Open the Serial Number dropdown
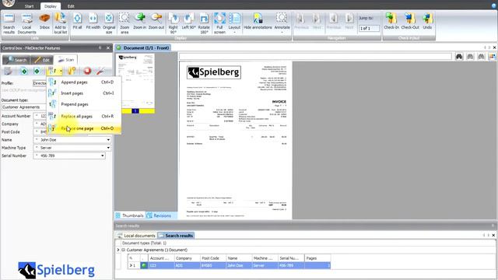 point(102,156)
